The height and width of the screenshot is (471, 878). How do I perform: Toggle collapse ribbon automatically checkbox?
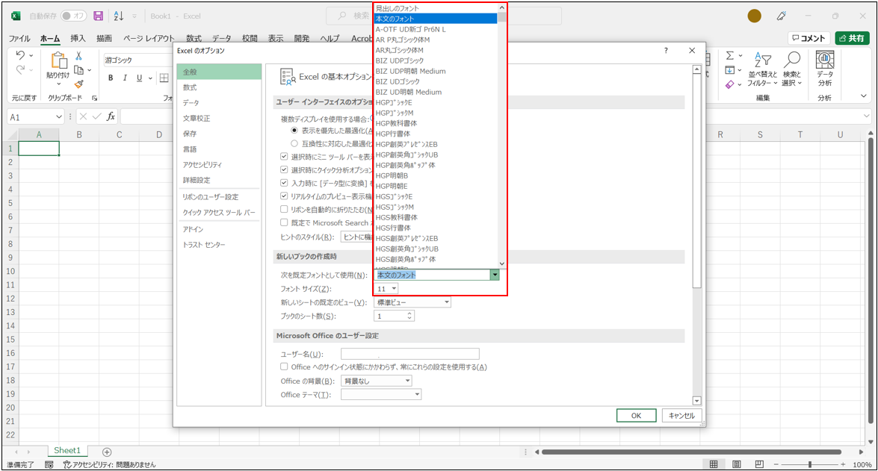point(284,209)
